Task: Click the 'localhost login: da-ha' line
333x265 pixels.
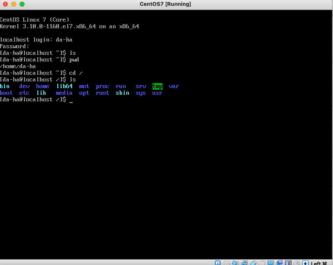Action: 36,40
